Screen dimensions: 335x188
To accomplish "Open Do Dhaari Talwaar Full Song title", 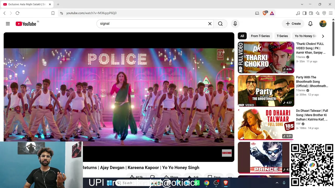I will [x=312, y=115].
